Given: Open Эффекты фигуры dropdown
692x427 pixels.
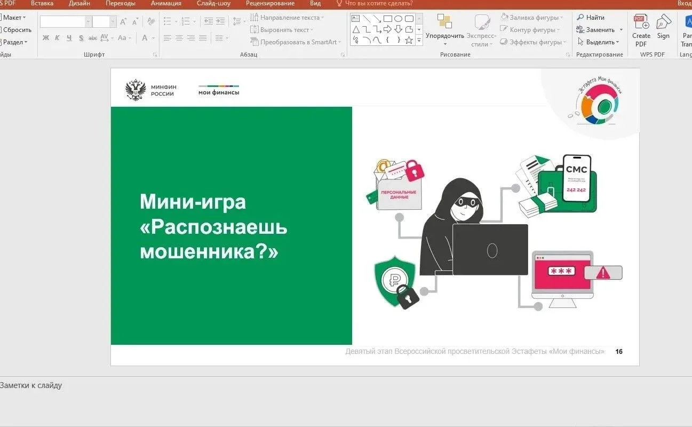Looking at the screenshot, I should (x=534, y=42).
